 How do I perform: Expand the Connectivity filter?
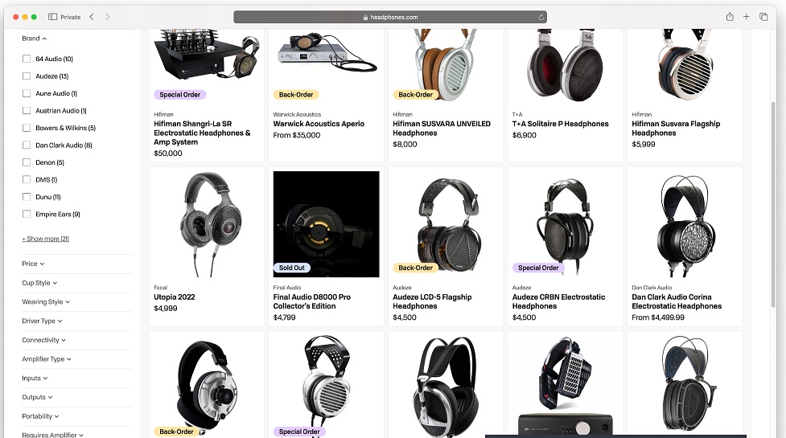pyautogui.click(x=43, y=340)
